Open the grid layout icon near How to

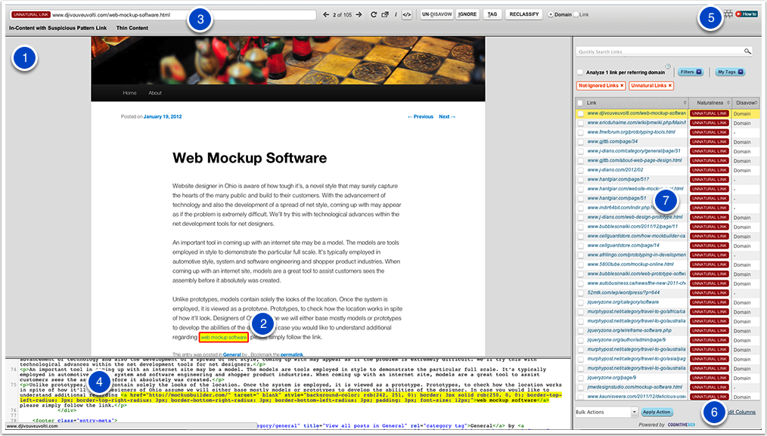pyautogui.click(x=728, y=14)
